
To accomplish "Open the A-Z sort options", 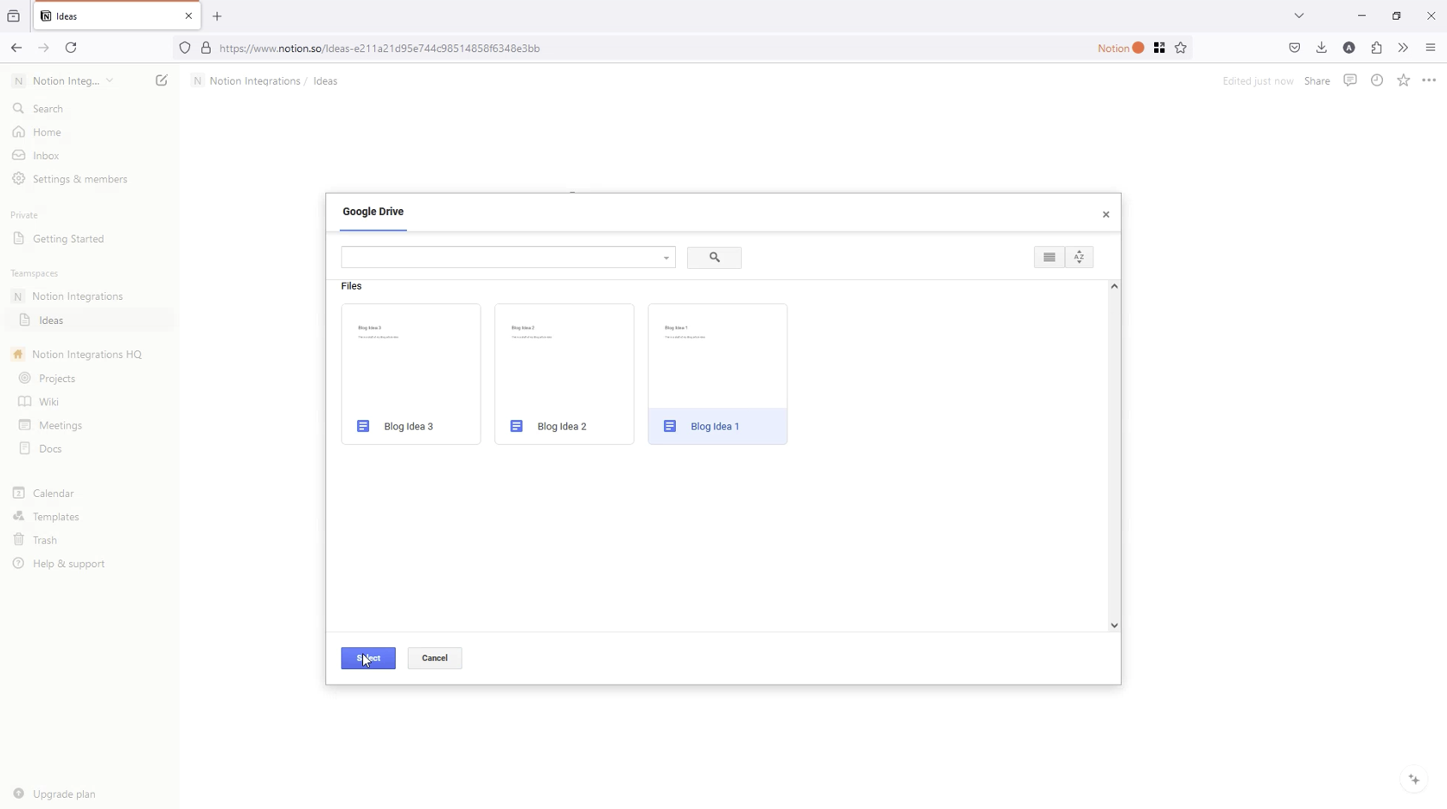I will click(1080, 258).
